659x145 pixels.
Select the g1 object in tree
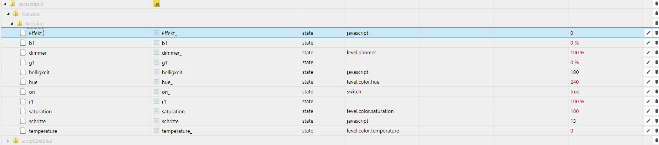click(x=32, y=63)
